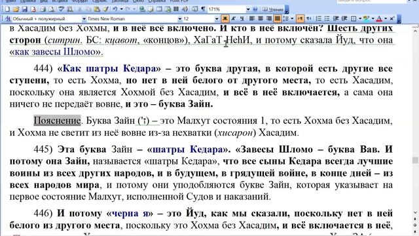Apply highlight color with the marker
Image resolution: width=419 pixels, height=236 pixels.
point(367,18)
